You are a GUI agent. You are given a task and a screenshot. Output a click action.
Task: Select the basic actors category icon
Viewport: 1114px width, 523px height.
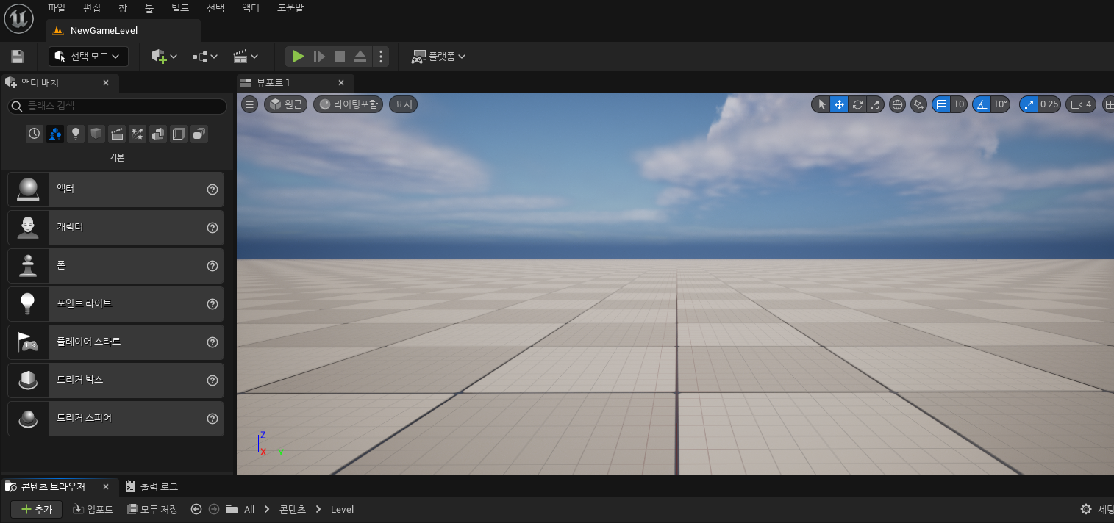click(x=55, y=134)
